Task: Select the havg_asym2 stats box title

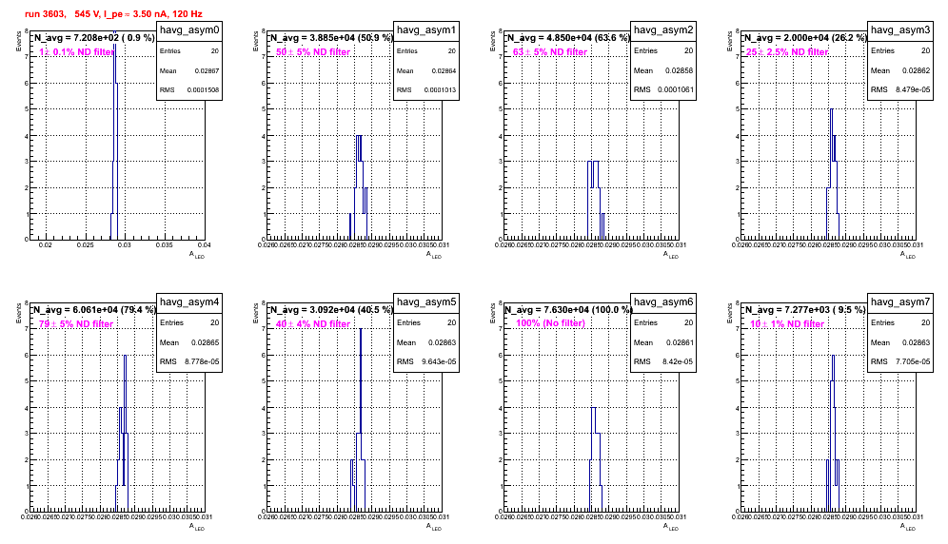Action: point(663,30)
